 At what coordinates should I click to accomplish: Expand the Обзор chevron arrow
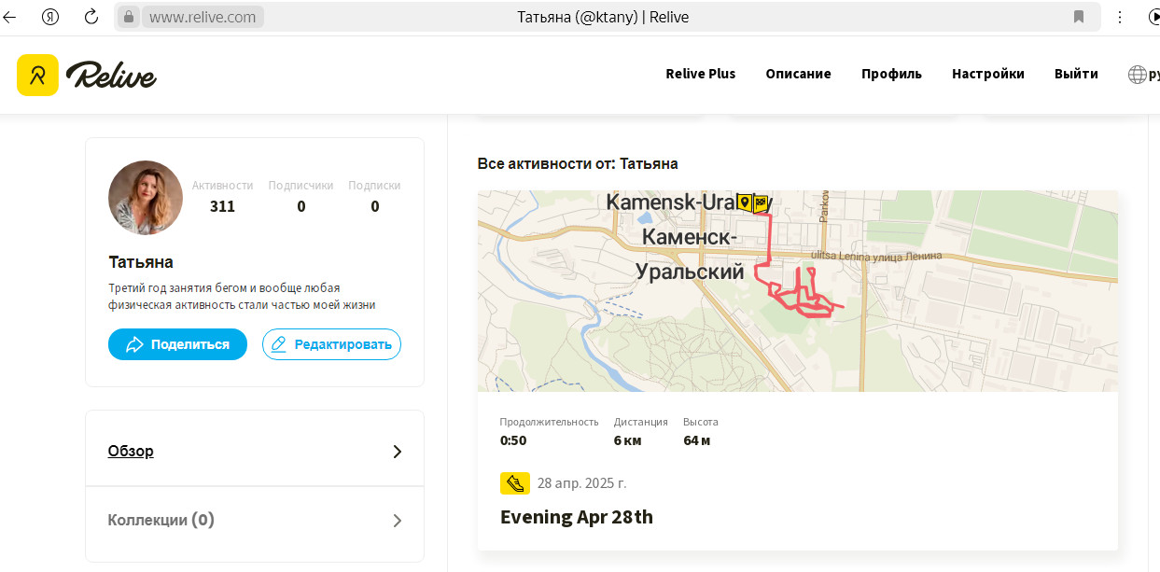[x=397, y=452]
